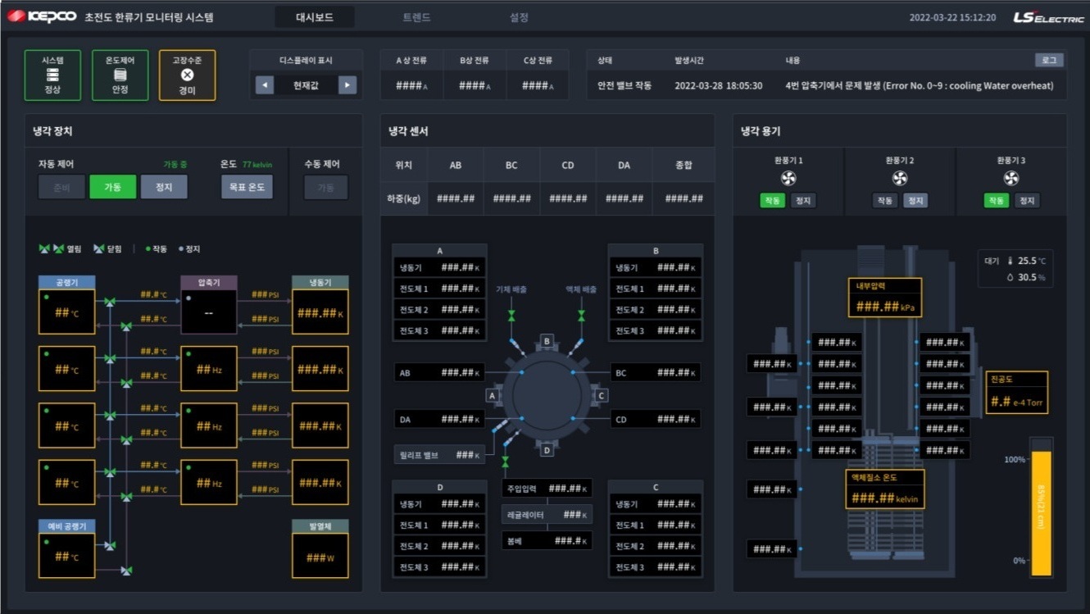Open the 설정 tab
Viewport: 1090px width, 614px height.
coord(519,17)
